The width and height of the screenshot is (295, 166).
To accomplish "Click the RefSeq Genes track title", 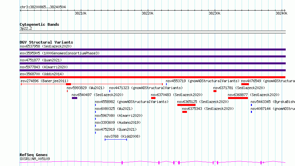I will click(x=33, y=155).
